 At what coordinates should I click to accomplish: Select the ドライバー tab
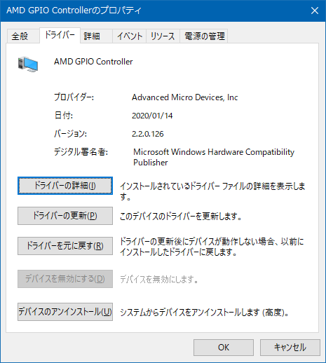coord(60,35)
